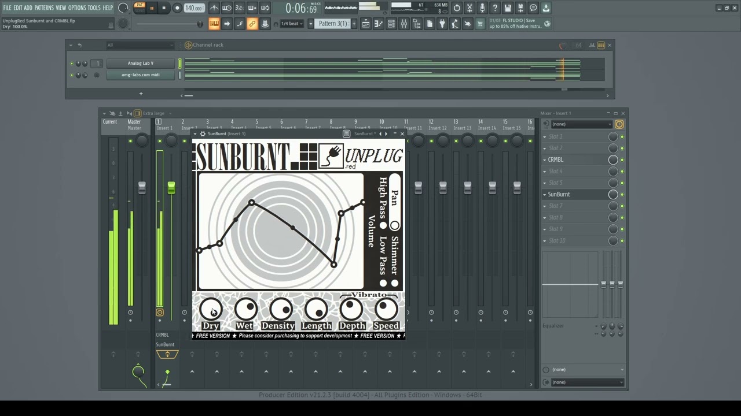Toggle the metronome icon
Screen dimensions: 741x416
(x=214, y=8)
